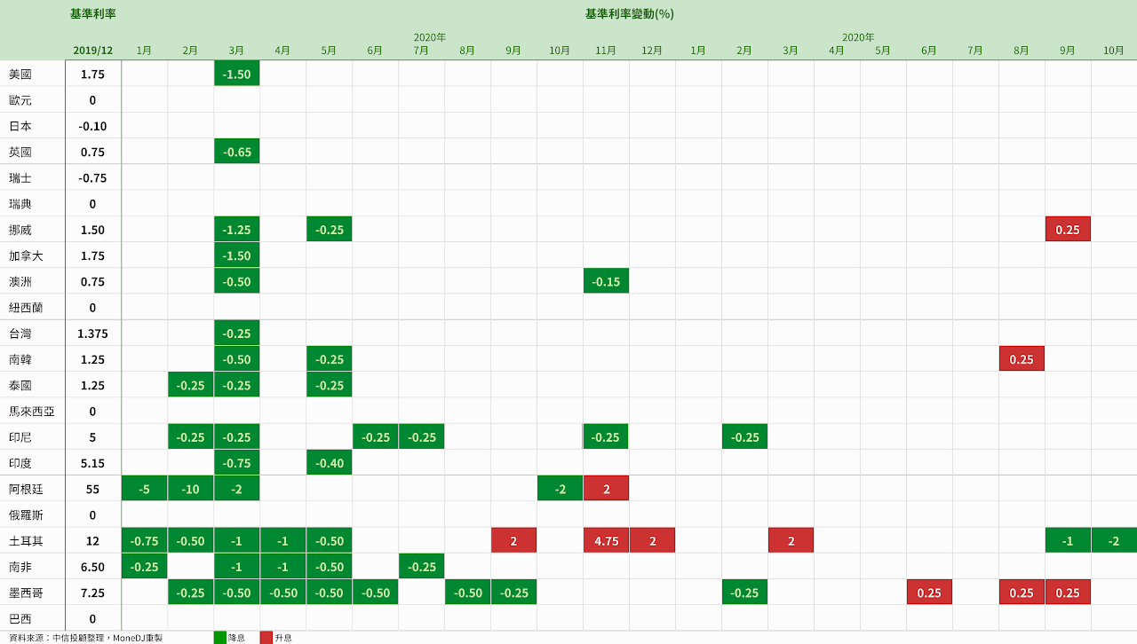
Task: Click the 南韓 row label
Action: coord(20,359)
